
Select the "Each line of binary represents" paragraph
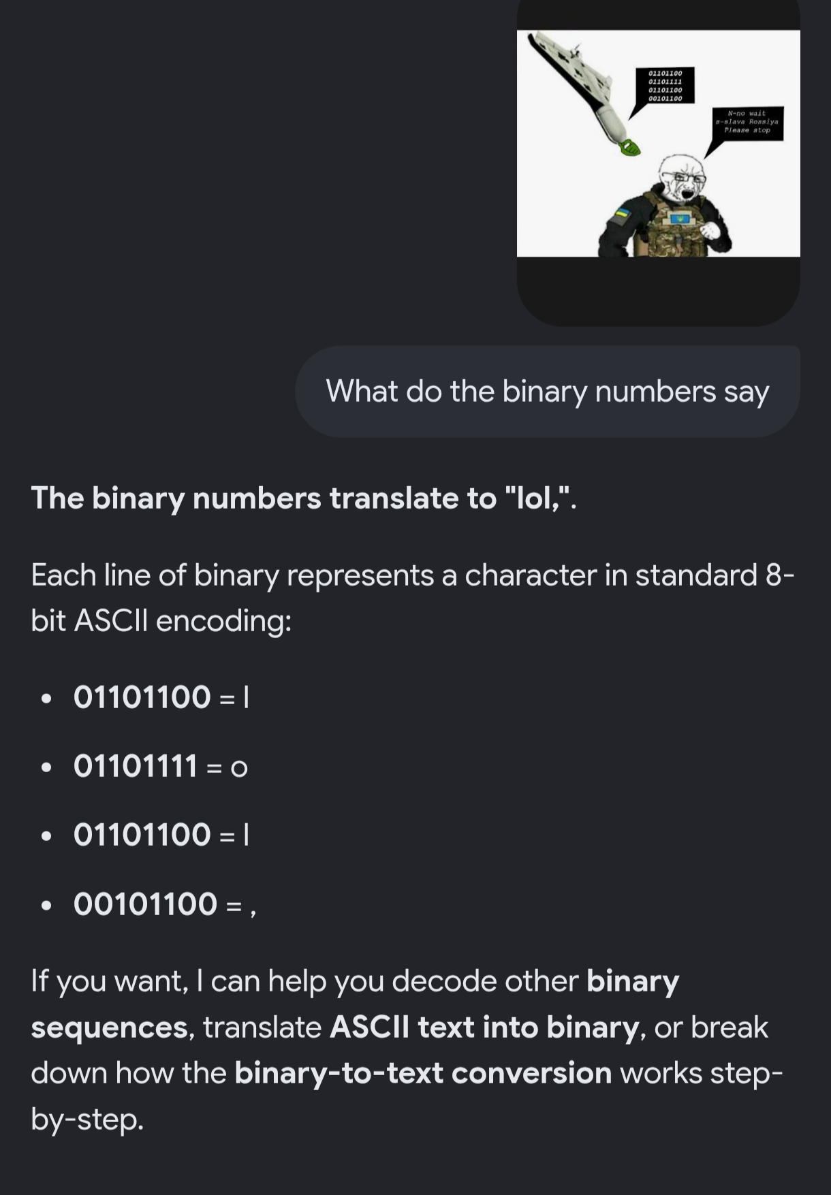coord(413,598)
